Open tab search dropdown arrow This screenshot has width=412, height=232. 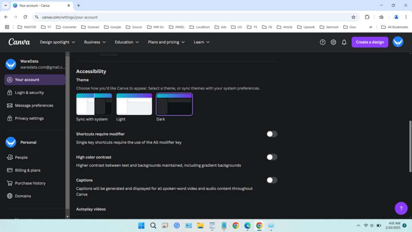click(6, 5)
